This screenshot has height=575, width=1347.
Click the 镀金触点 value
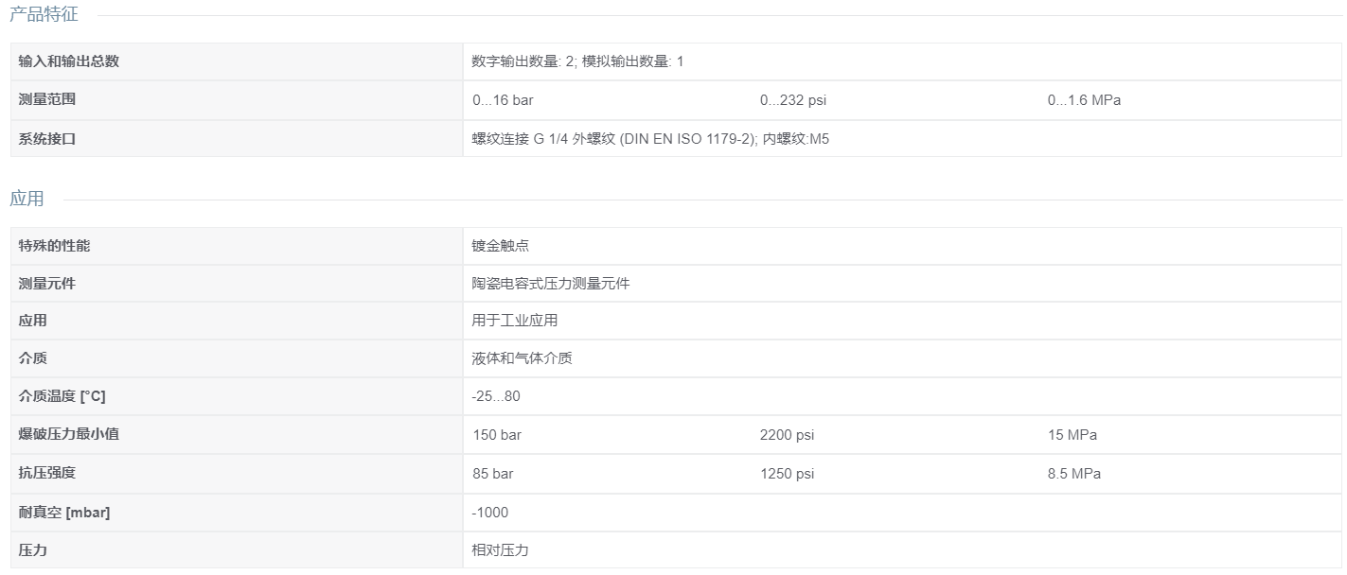point(500,246)
